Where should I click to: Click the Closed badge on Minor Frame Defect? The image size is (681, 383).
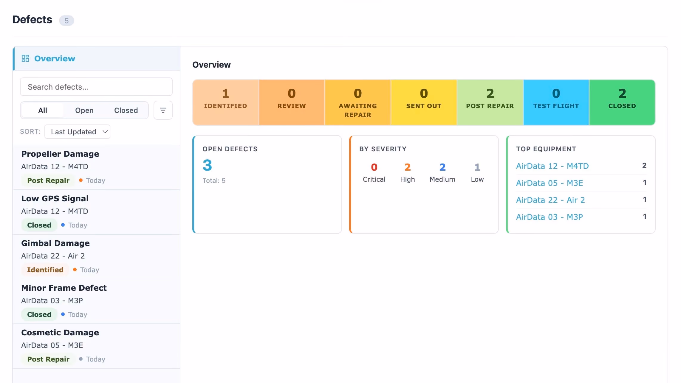[x=39, y=315]
